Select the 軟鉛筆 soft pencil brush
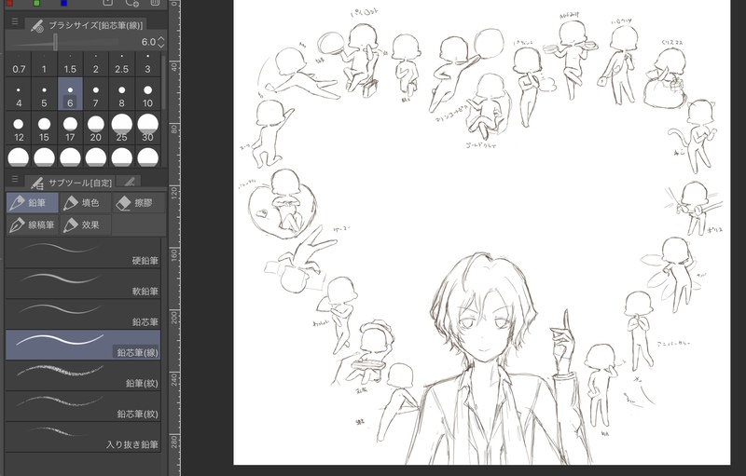 83,283
